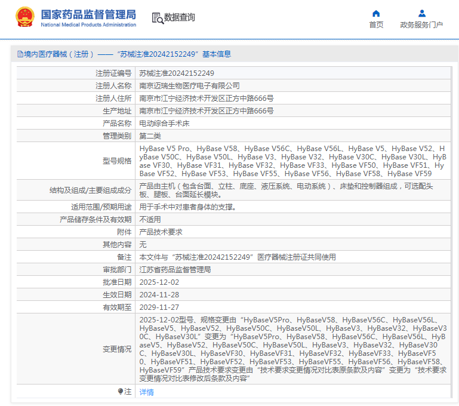The height and width of the screenshot is (406, 459).
Task: Click the 注 label text
Action: point(128,392)
